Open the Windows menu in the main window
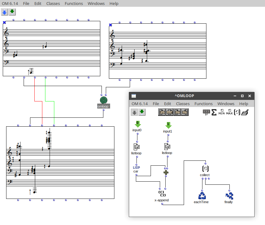The height and width of the screenshot is (225, 265). coord(96,4)
